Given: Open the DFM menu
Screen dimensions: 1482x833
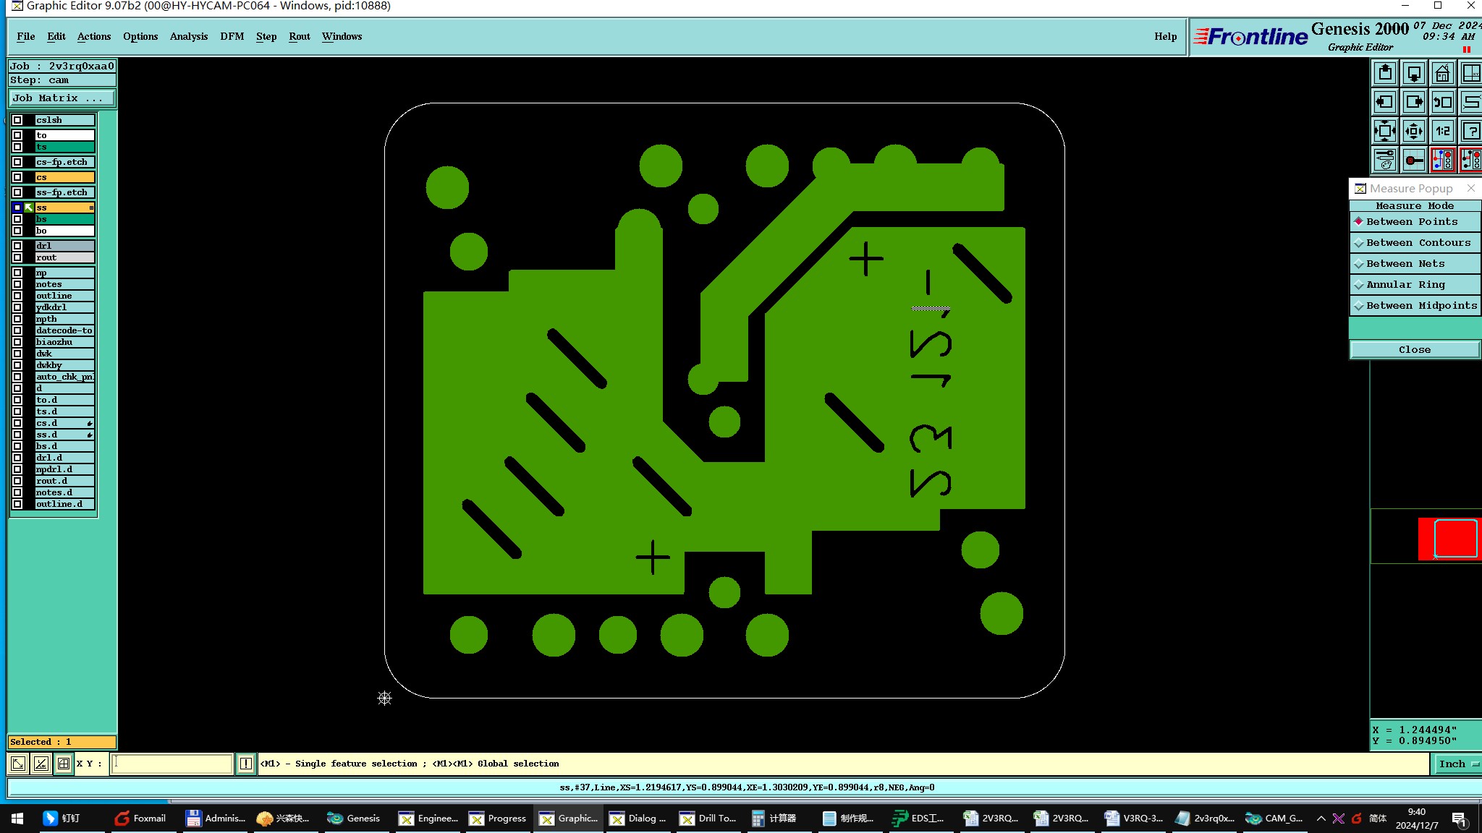Looking at the screenshot, I should pos(232,36).
